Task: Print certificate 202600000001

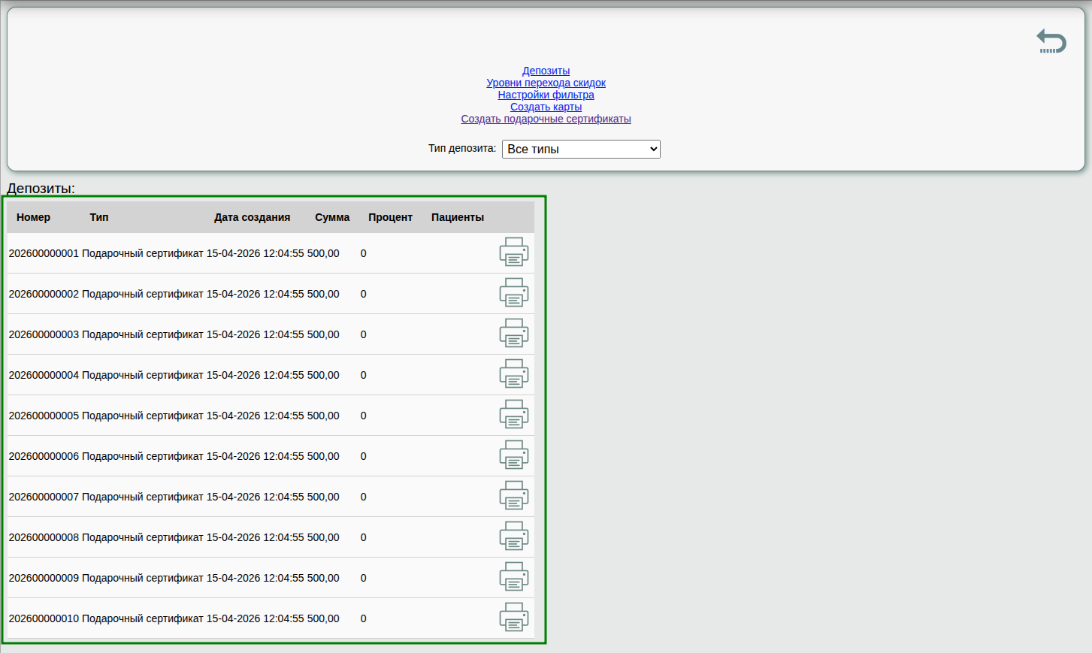Action: 514,252
